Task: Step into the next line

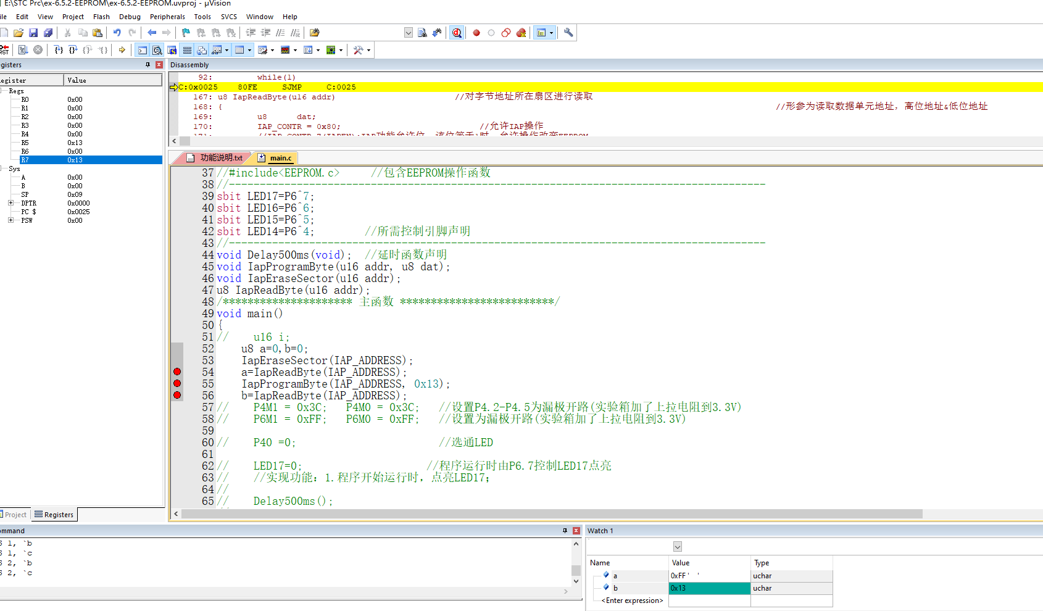Action: (59, 50)
